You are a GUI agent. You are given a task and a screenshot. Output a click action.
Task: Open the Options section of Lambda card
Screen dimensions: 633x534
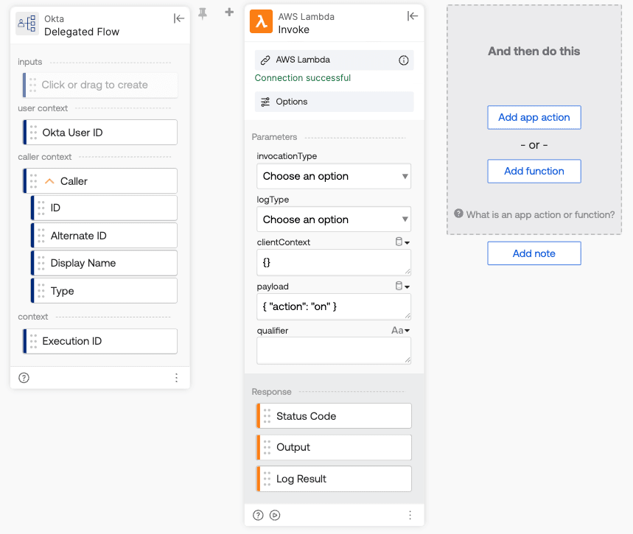coord(335,102)
